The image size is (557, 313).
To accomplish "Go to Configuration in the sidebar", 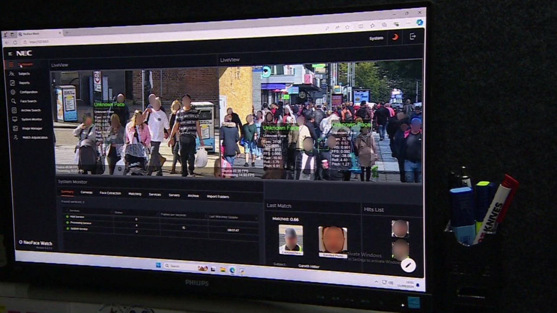I will (29, 92).
